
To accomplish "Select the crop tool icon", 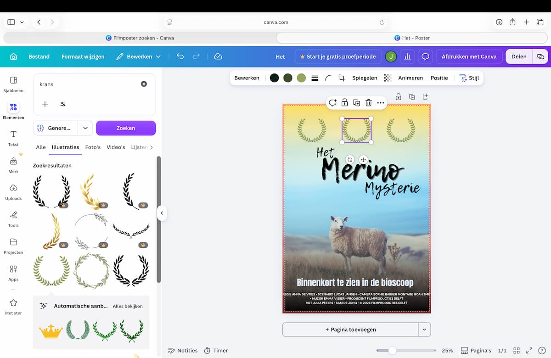I will 342,78.
